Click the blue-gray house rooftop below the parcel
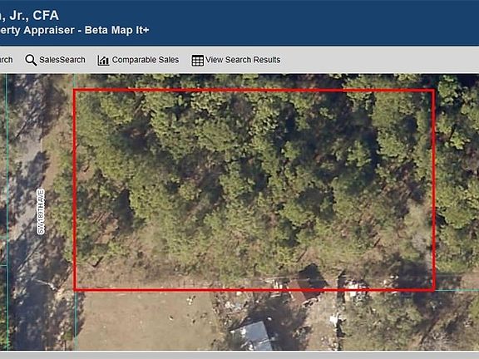Screen dimensions: 479x359 click(252, 336)
